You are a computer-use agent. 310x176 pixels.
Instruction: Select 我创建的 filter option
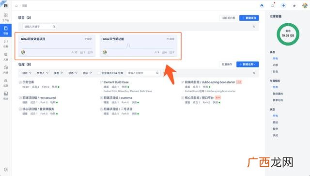[278, 94]
